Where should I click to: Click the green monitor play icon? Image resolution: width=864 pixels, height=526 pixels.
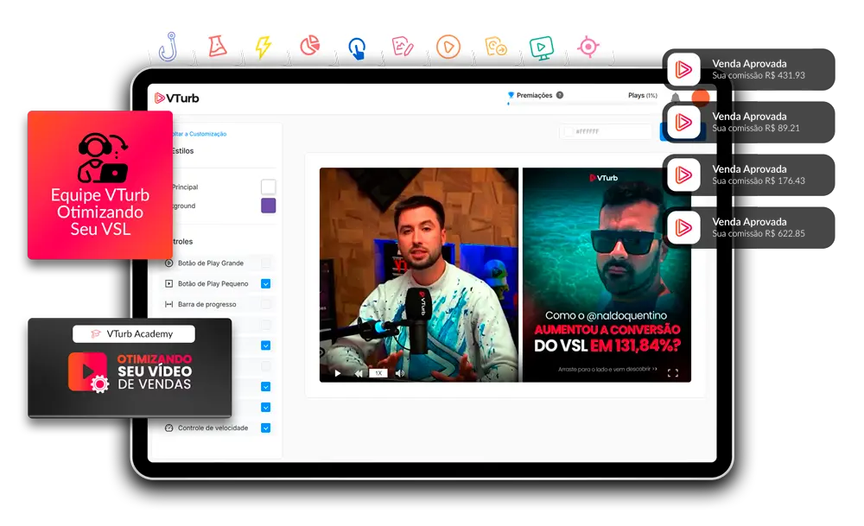click(x=542, y=48)
